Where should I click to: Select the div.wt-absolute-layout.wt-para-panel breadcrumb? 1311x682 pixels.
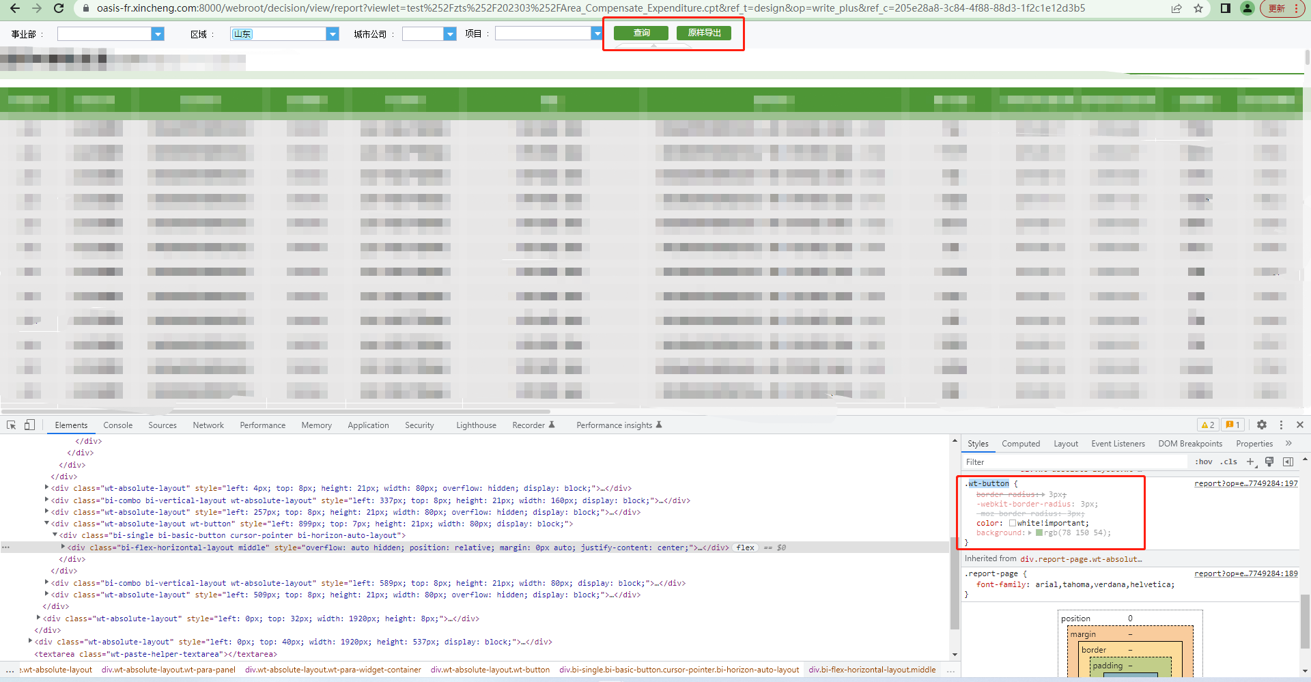tap(169, 670)
